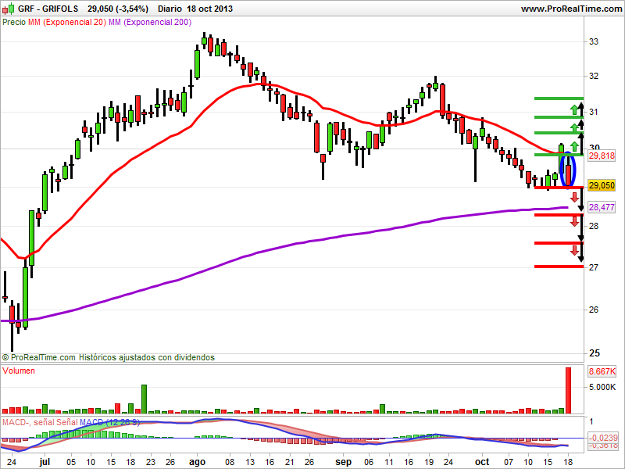Select the MM (Exponencial 20) label

pos(67,23)
